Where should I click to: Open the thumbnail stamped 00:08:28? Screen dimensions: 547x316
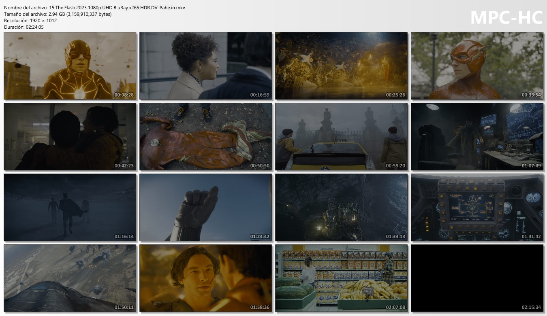click(x=70, y=66)
